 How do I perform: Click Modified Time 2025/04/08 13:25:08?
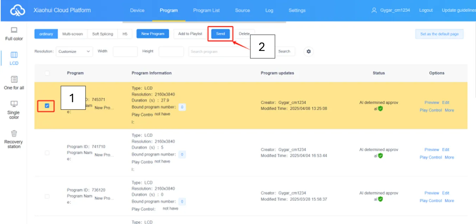pos(294,108)
